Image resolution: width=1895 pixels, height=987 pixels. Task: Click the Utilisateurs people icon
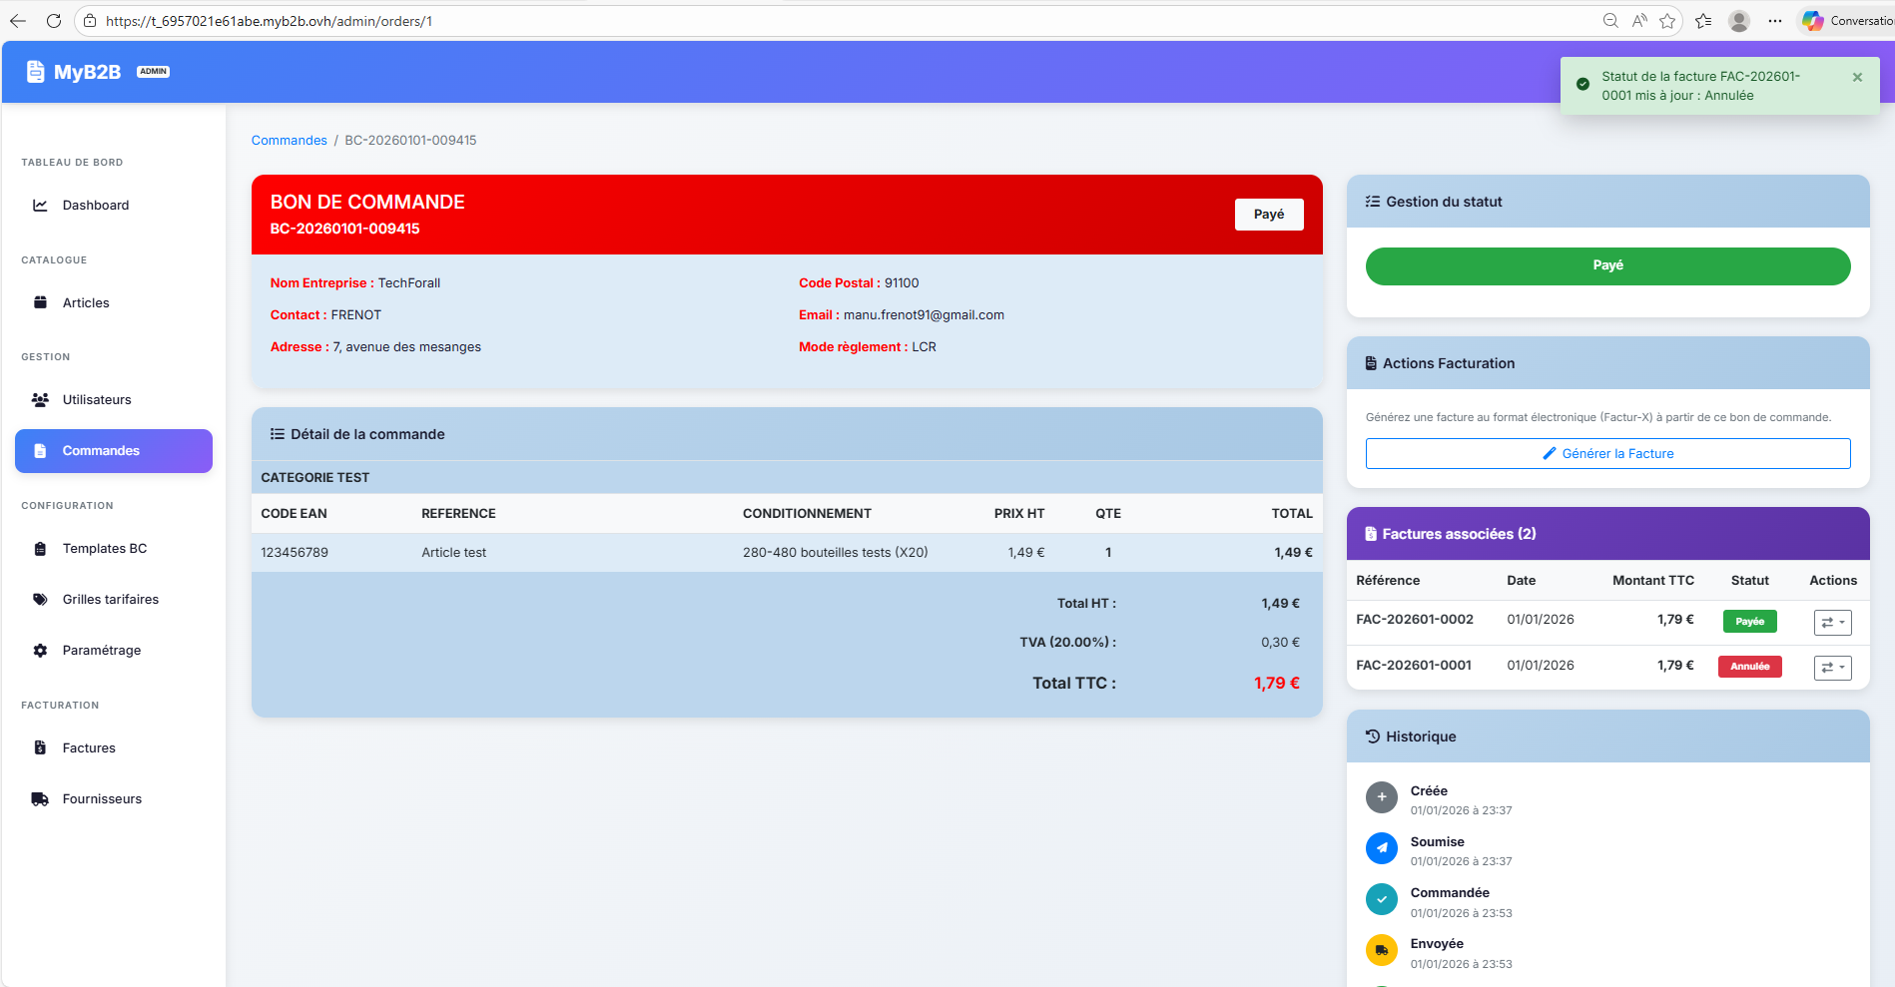(40, 400)
